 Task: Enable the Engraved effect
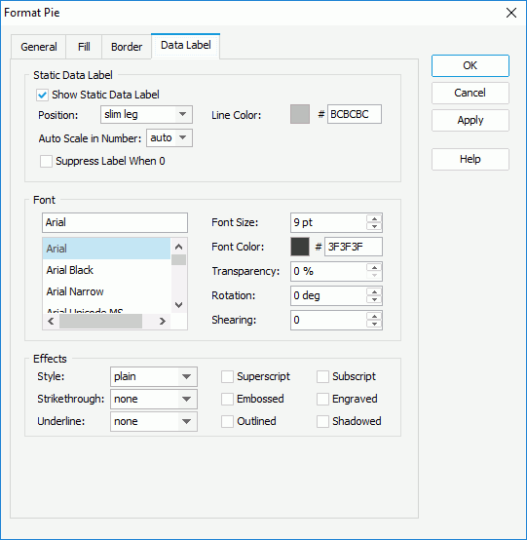[322, 399]
